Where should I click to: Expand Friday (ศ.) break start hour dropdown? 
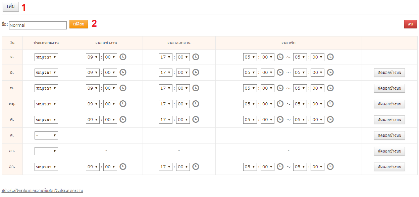pos(250,120)
